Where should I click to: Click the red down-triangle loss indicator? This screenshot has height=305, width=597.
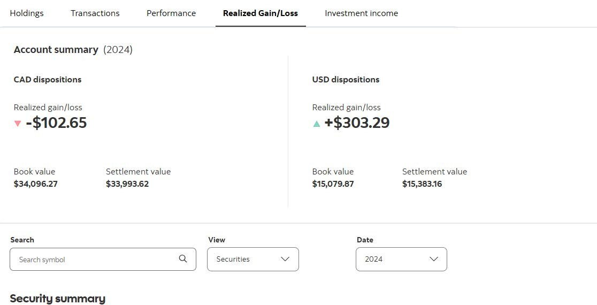click(x=18, y=124)
